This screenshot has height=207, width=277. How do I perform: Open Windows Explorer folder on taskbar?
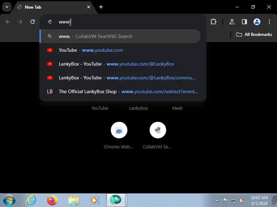[74, 200]
